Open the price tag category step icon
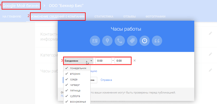Image resolution: width=217 pixels, height=104 pixels. [132, 41]
